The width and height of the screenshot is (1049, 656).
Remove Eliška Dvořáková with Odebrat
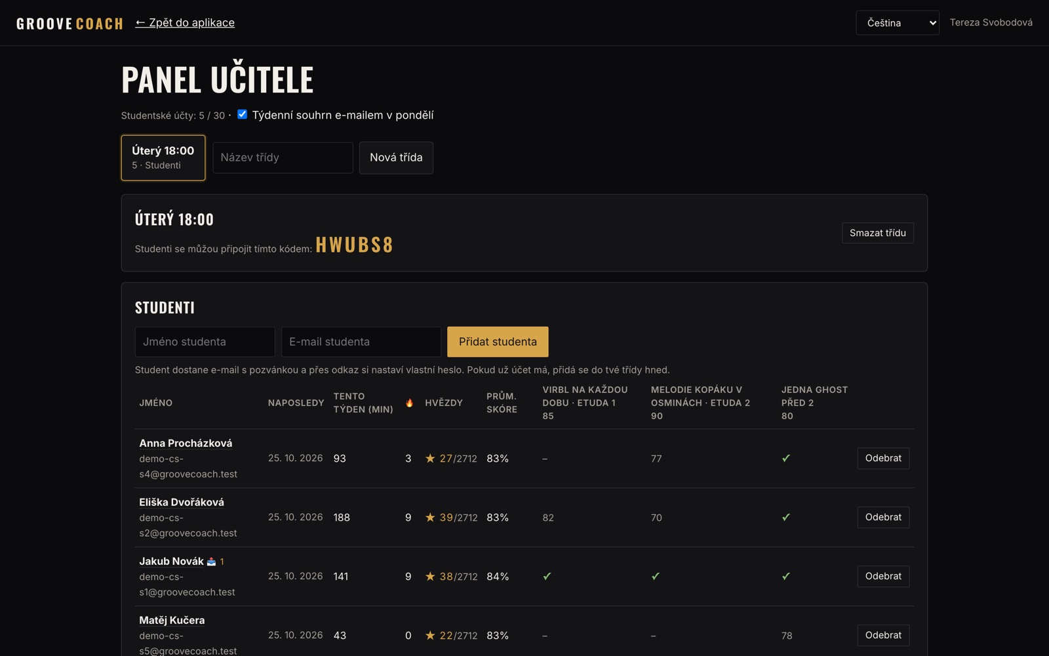[x=883, y=518]
